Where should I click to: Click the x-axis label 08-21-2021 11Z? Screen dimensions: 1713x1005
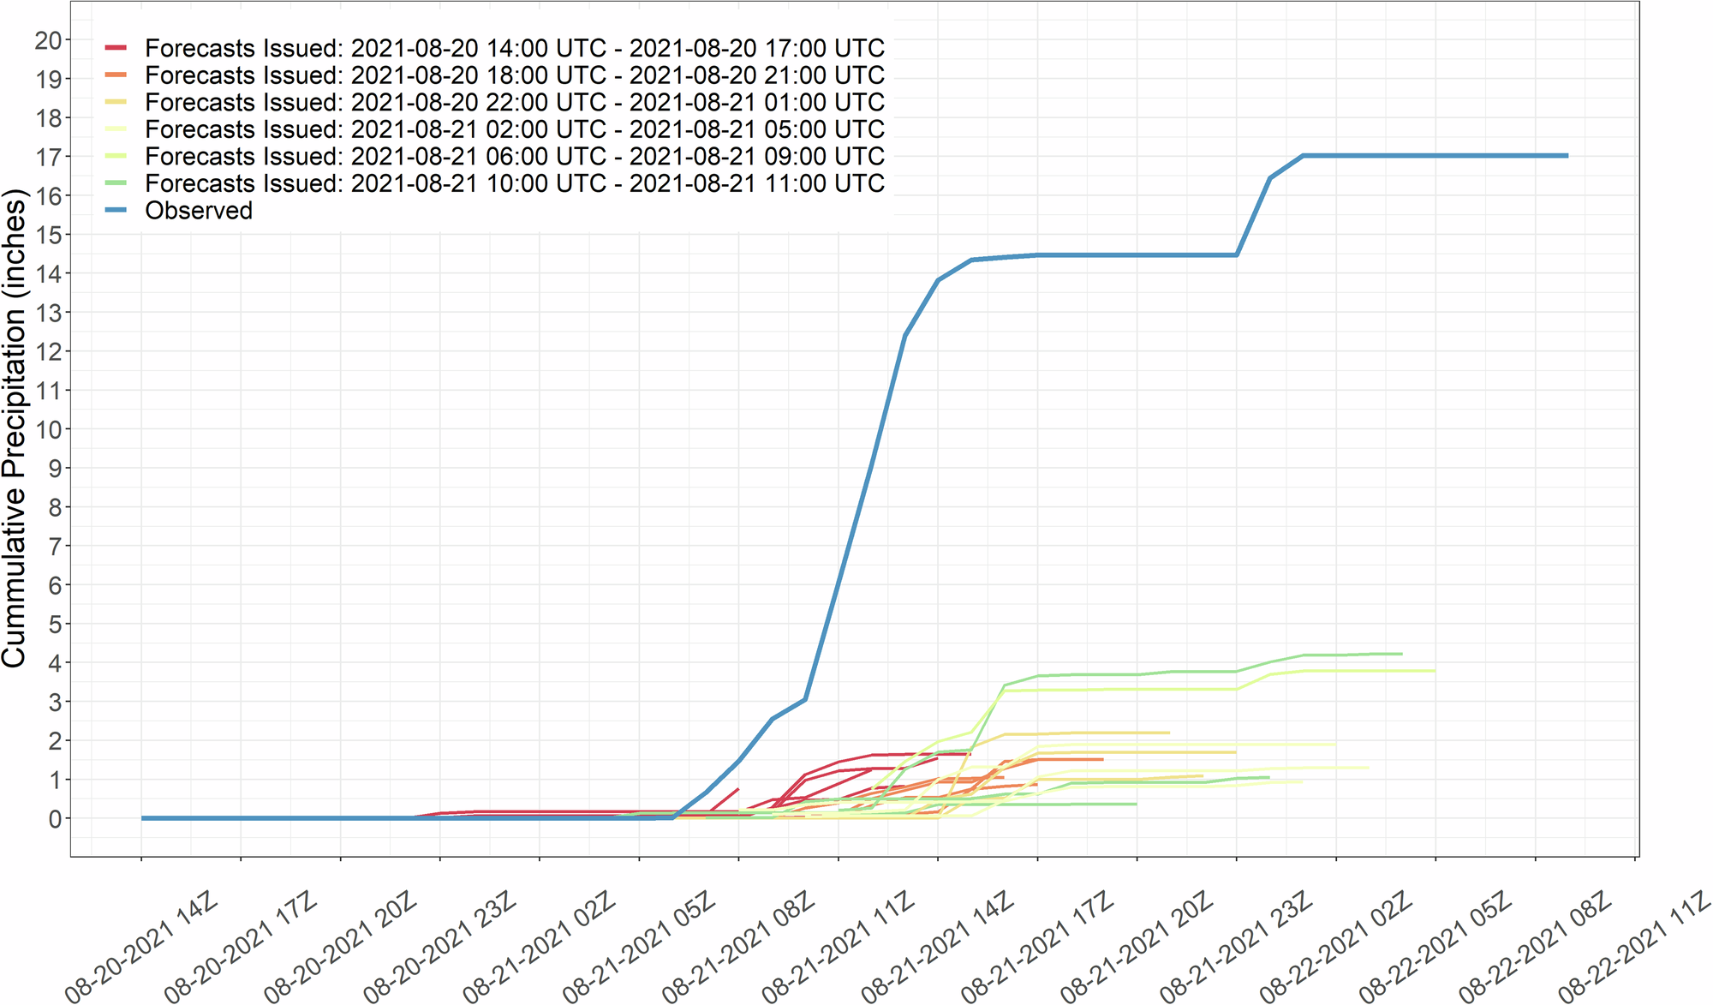click(x=840, y=947)
